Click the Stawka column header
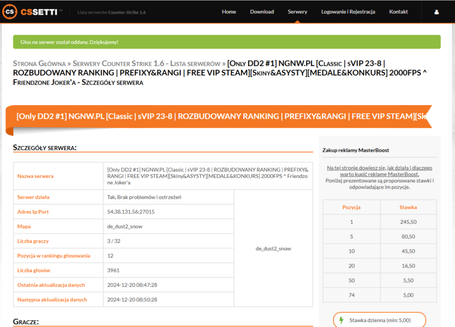 [408, 207]
